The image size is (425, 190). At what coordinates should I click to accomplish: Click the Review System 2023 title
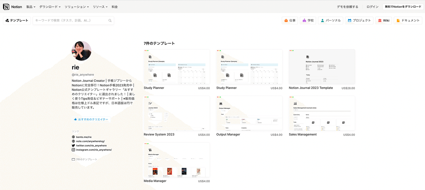[159, 134]
